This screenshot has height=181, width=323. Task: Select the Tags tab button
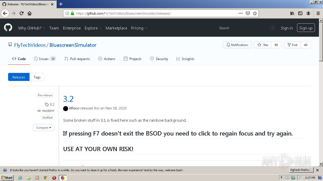(x=37, y=77)
